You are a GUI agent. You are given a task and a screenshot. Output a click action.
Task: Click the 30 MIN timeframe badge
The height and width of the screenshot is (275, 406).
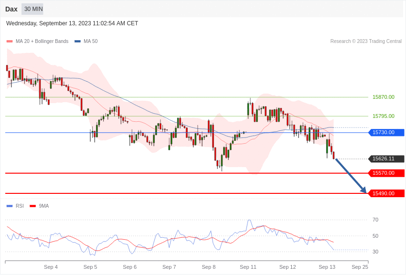[32, 9]
